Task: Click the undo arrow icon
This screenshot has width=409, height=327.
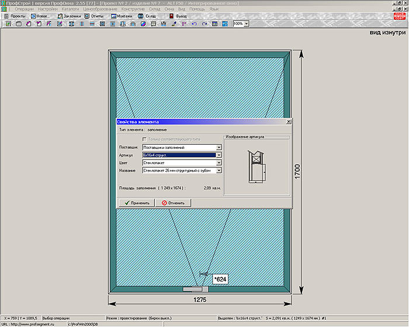Action: (194, 24)
